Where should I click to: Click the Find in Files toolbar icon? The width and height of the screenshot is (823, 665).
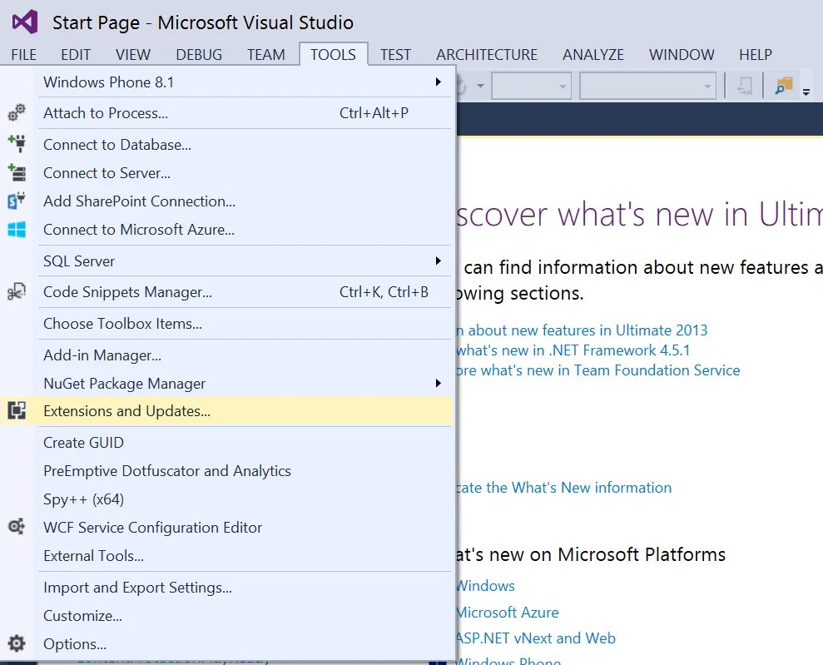[784, 85]
